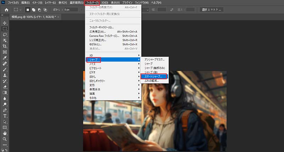Viewport: 284px width, 152px height.
Task: Select the Eraser tool
Action: coord(5,87)
